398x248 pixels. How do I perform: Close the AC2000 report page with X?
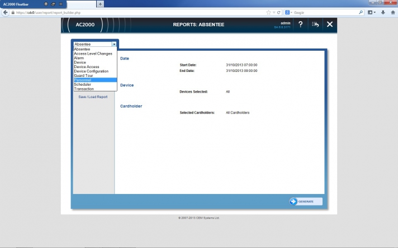point(330,25)
